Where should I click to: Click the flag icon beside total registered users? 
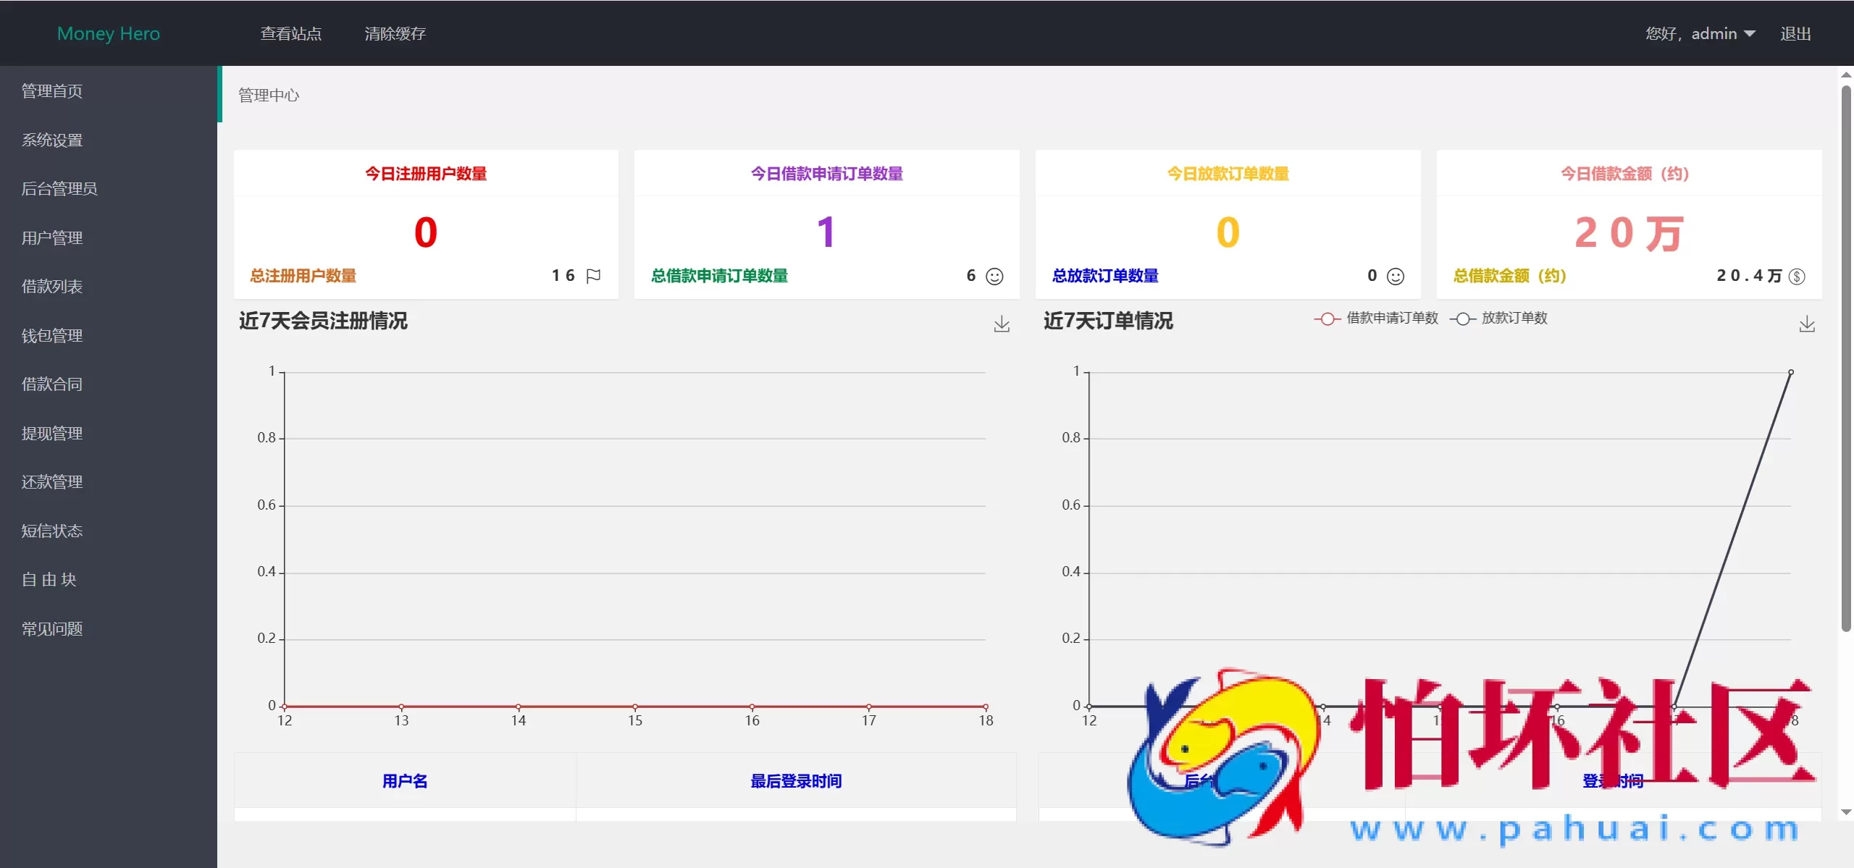pos(594,276)
